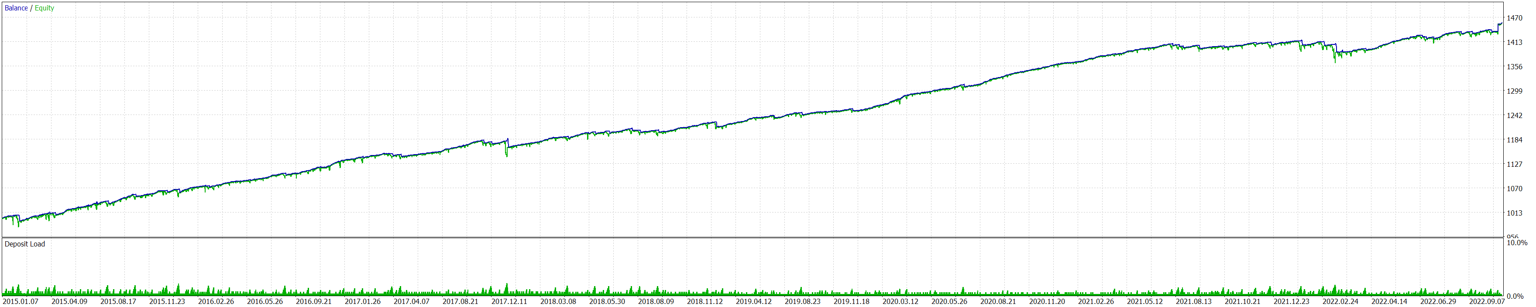The height and width of the screenshot is (307, 1536).
Task: Click the 2019.11.18 date label
Action: [x=852, y=302]
